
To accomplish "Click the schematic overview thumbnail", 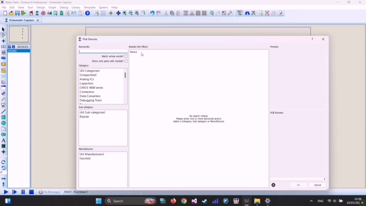I will pos(19,34).
